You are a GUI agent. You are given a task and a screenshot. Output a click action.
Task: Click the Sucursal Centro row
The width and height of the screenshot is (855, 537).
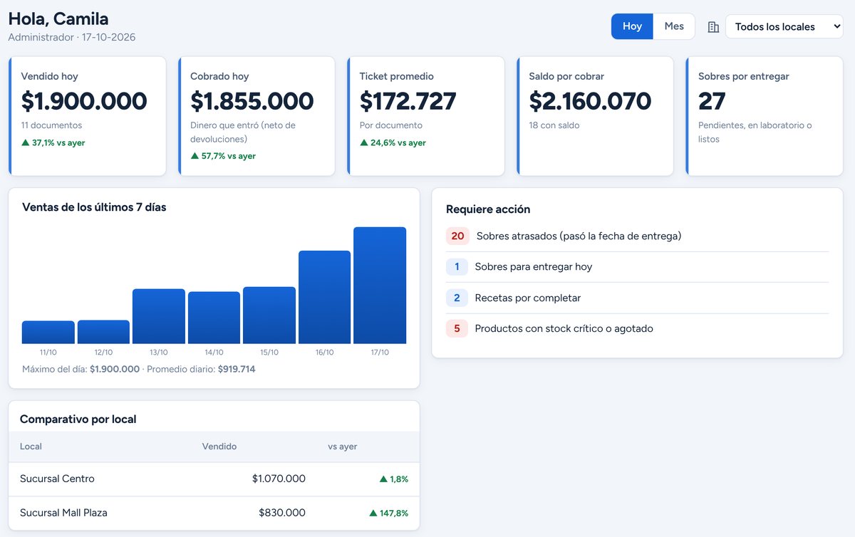click(x=214, y=479)
